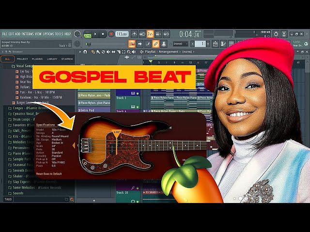
Task: Click the 113 tempo display
Action: tap(122, 34)
